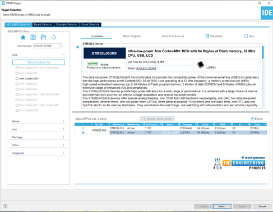Expand the Peripheral filter section
Viewport: 273px width, 212px height.
point(38,153)
